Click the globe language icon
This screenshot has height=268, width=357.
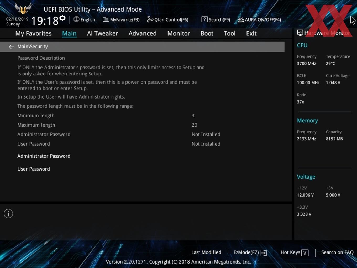pos(76,19)
